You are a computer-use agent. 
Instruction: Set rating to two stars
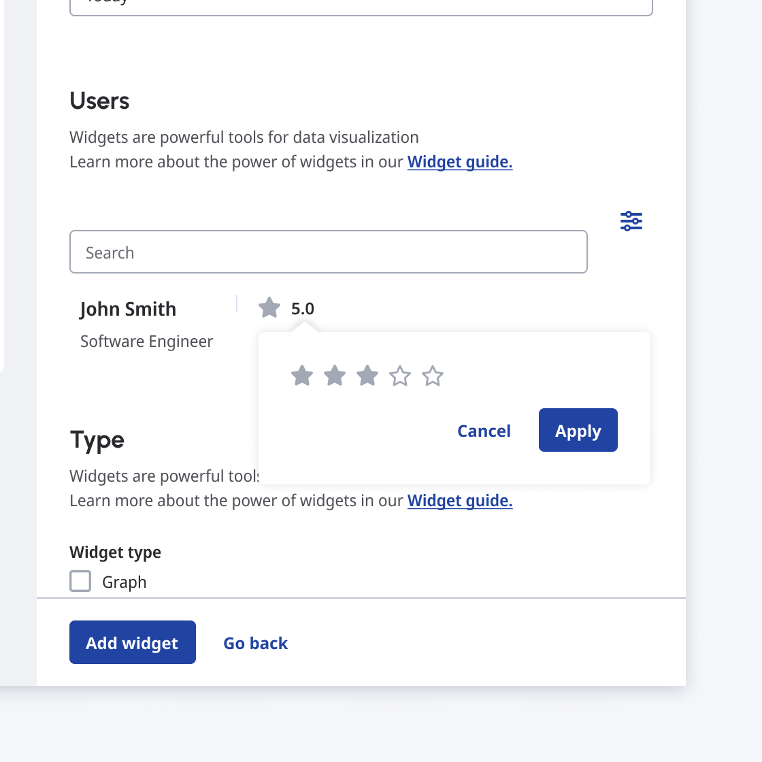pos(335,376)
